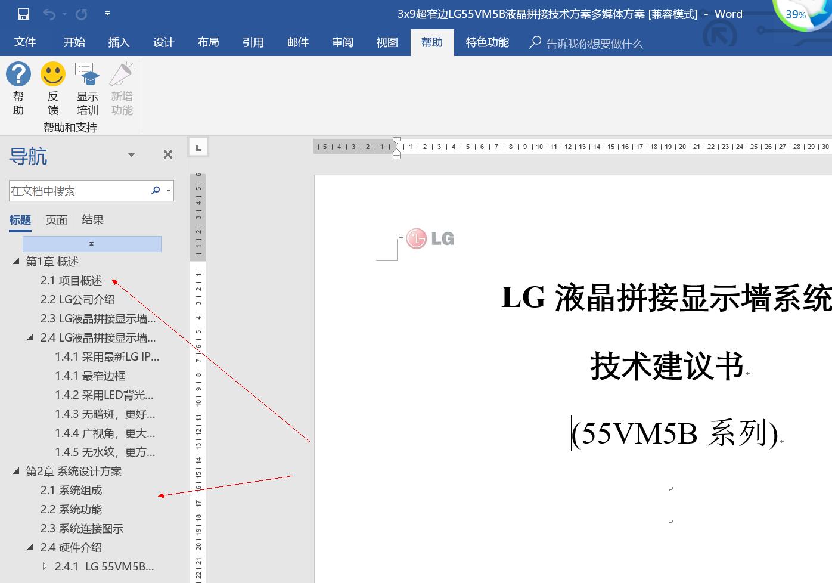Go to heading 1.4.4 广视角
The height and width of the screenshot is (583, 832).
point(105,433)
